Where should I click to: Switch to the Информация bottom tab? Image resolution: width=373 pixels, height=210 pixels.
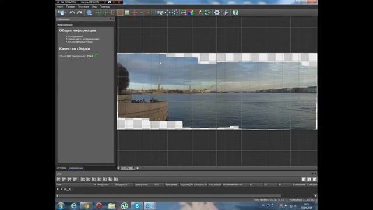tap(76, 168)
